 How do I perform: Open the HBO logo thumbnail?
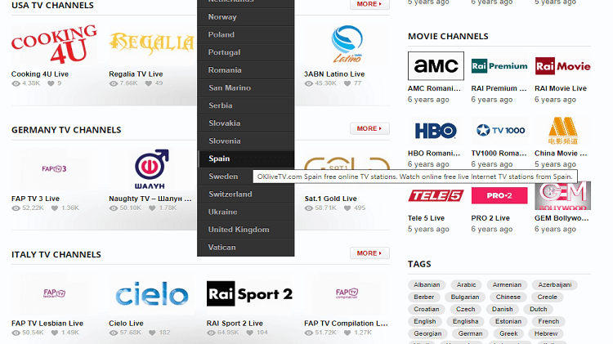[x=436, y=131]
